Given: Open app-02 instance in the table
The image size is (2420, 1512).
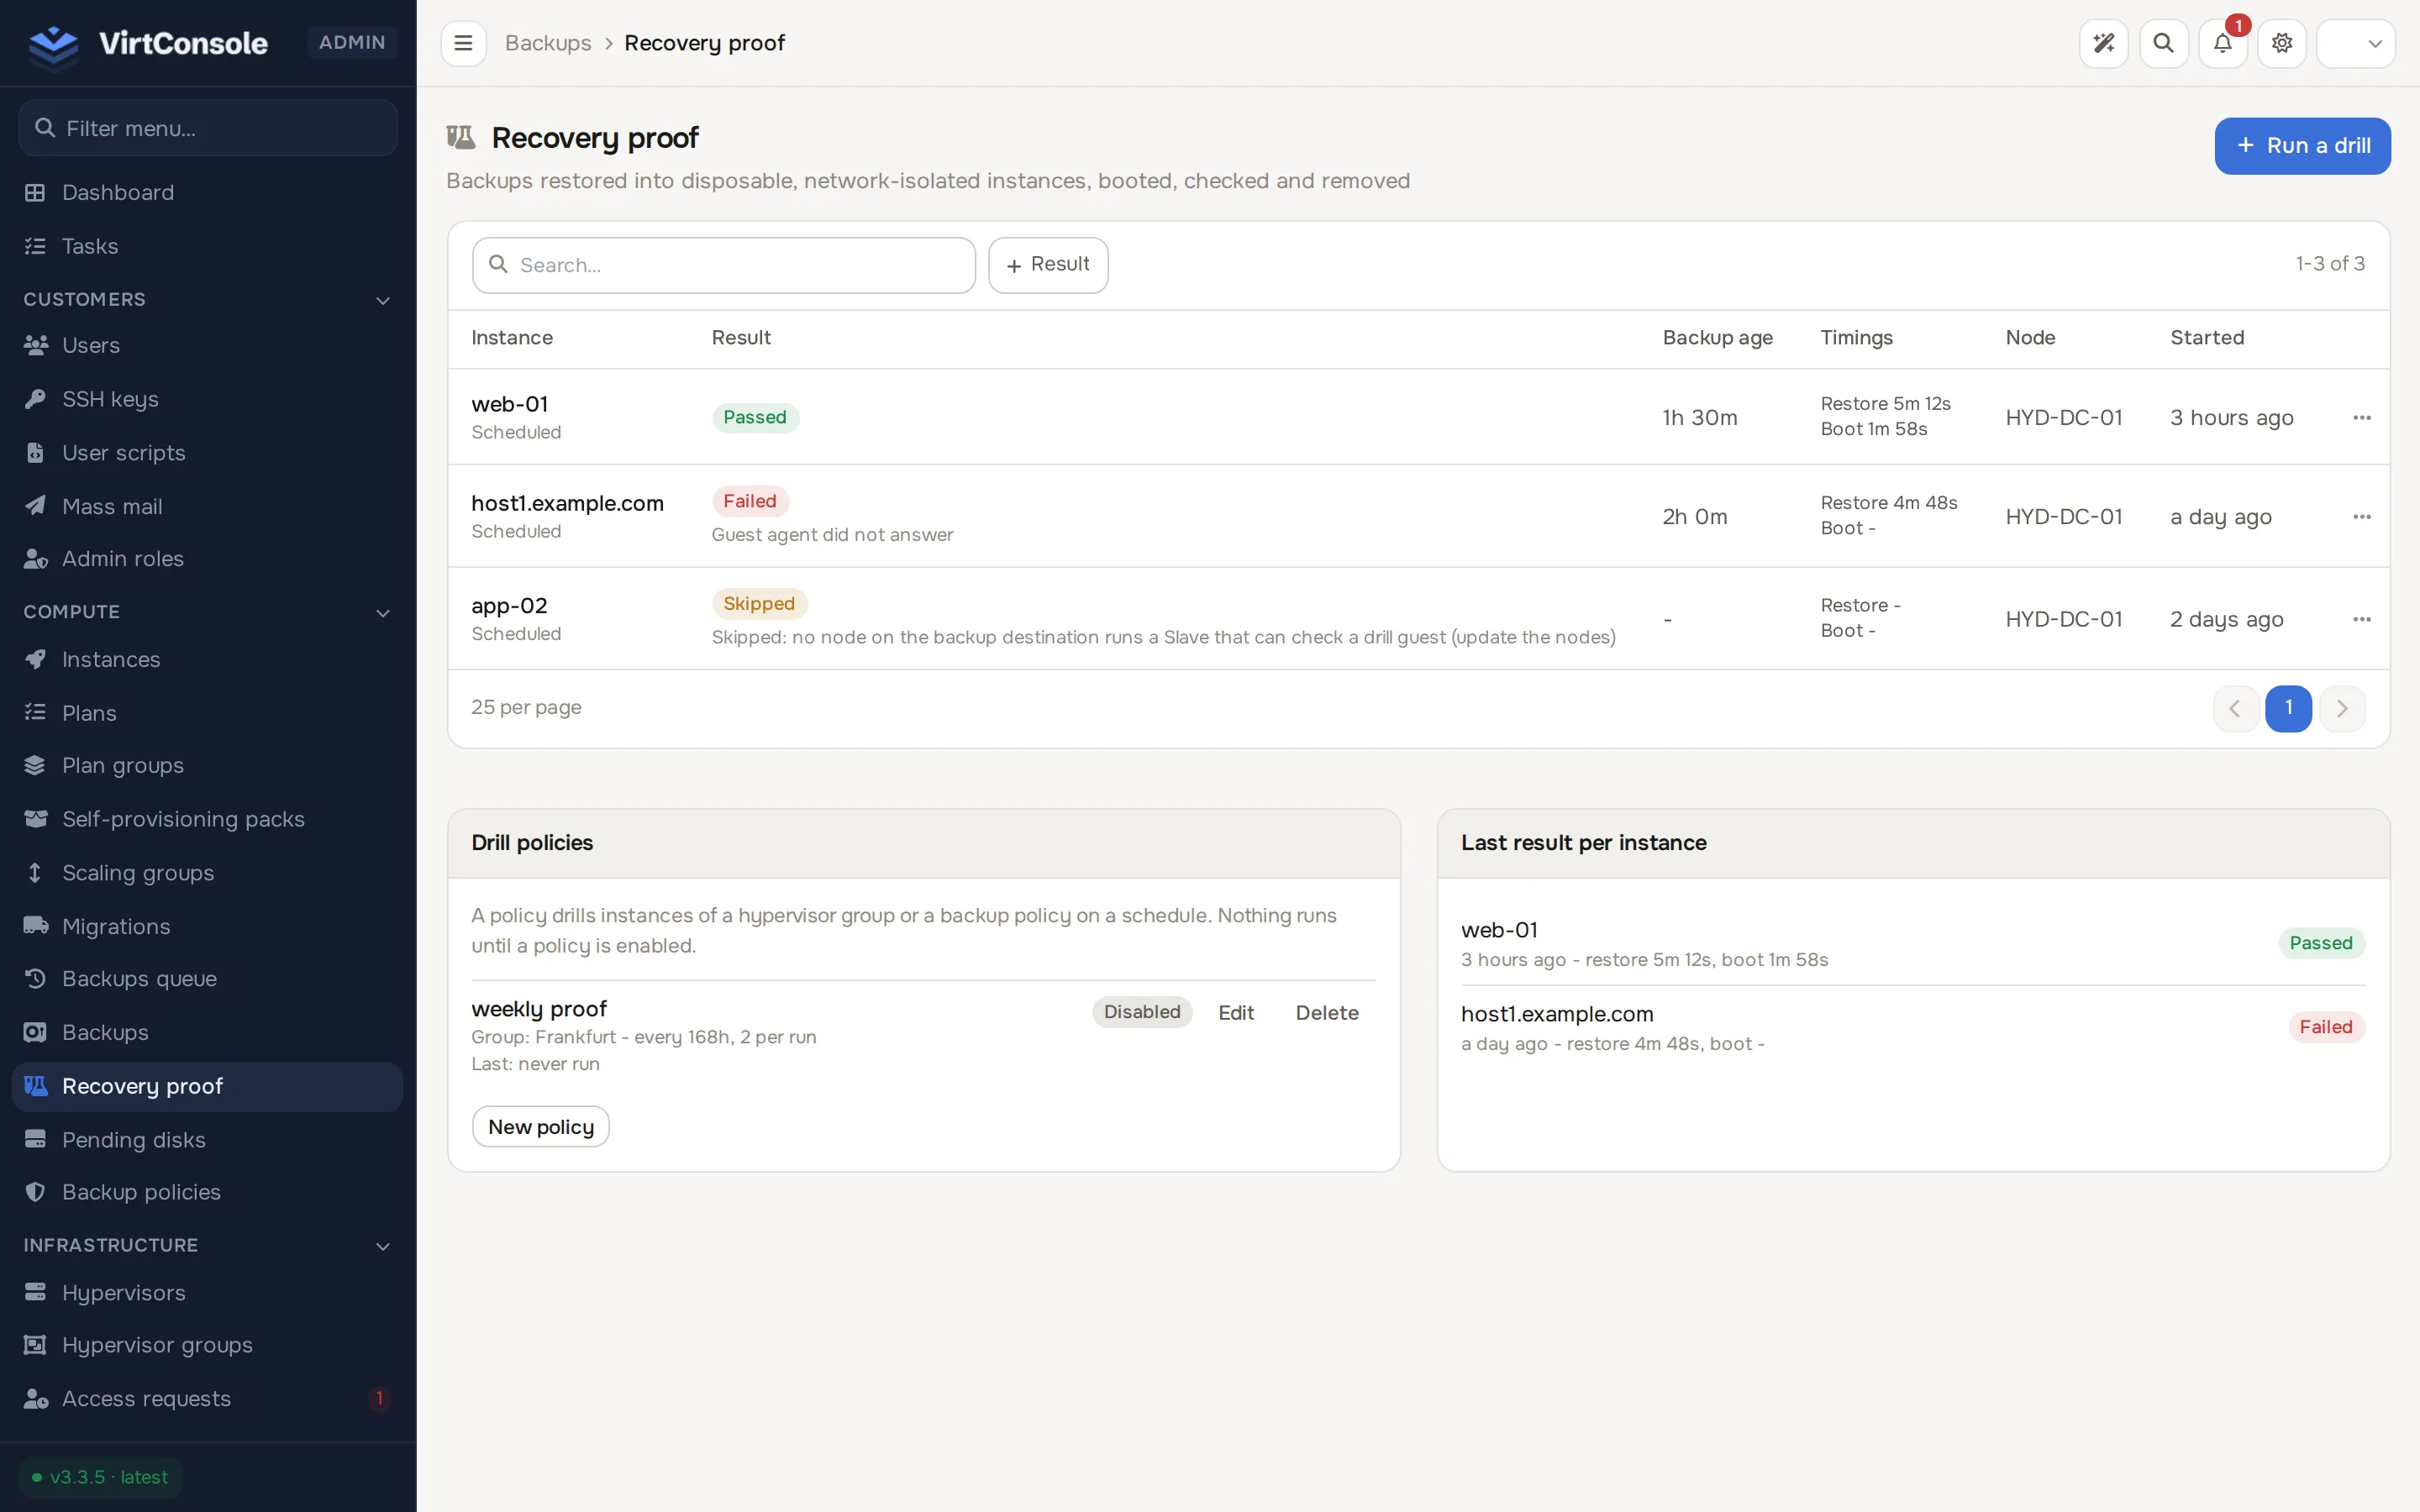Looking at the screenshot, I should 509,606.
